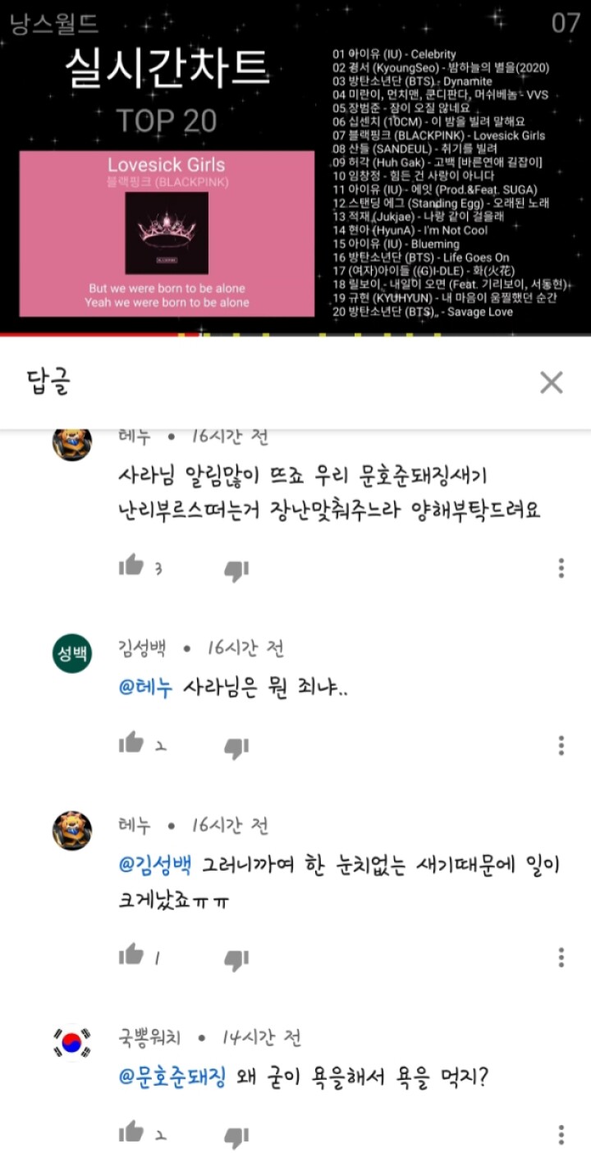Open more options for 국뽕워치's comment
This screenshot has width=591, height=1153.
click(x=561, y=1135)
